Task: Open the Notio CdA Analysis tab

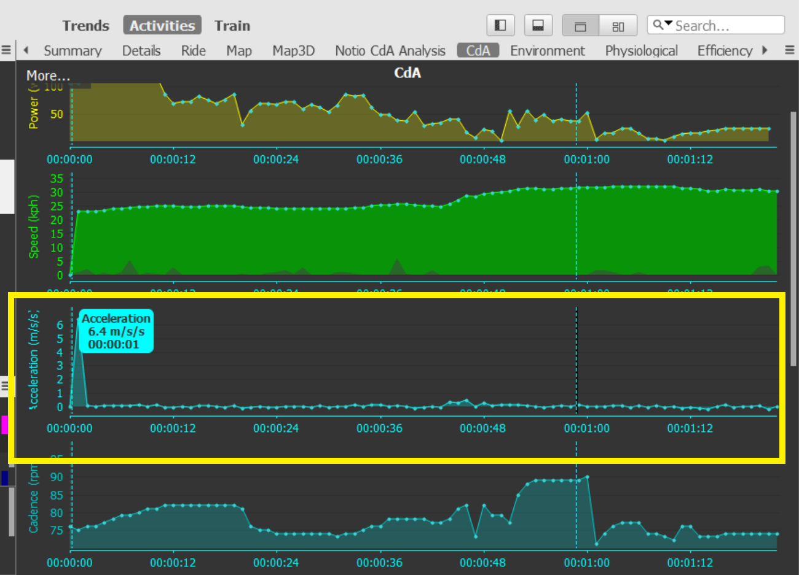Action: [x=390, y=51]
